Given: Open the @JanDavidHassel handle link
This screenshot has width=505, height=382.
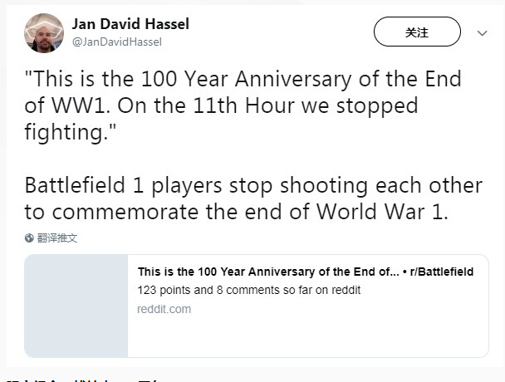Looking at the screenshot, I should pos(117,42).
